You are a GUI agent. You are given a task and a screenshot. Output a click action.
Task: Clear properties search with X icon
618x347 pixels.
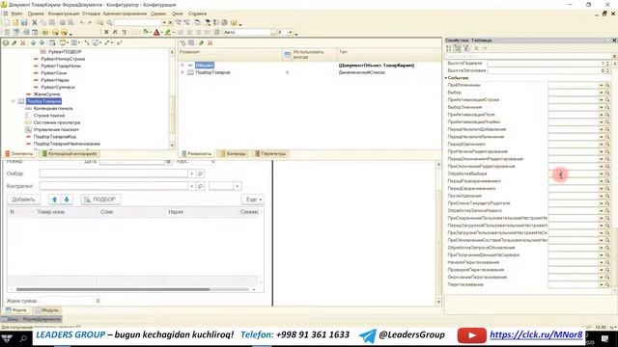(x=614, y=56)
